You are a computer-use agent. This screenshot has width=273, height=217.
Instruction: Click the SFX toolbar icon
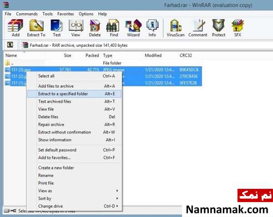pos(238,28)
